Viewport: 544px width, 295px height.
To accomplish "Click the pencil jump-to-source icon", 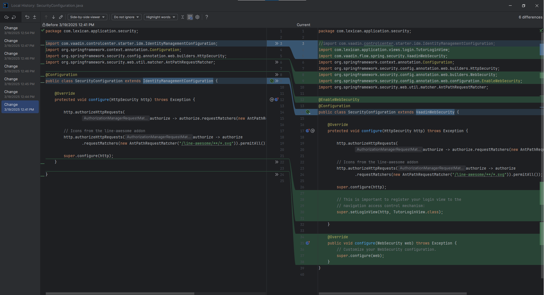I will click(61, 17).
